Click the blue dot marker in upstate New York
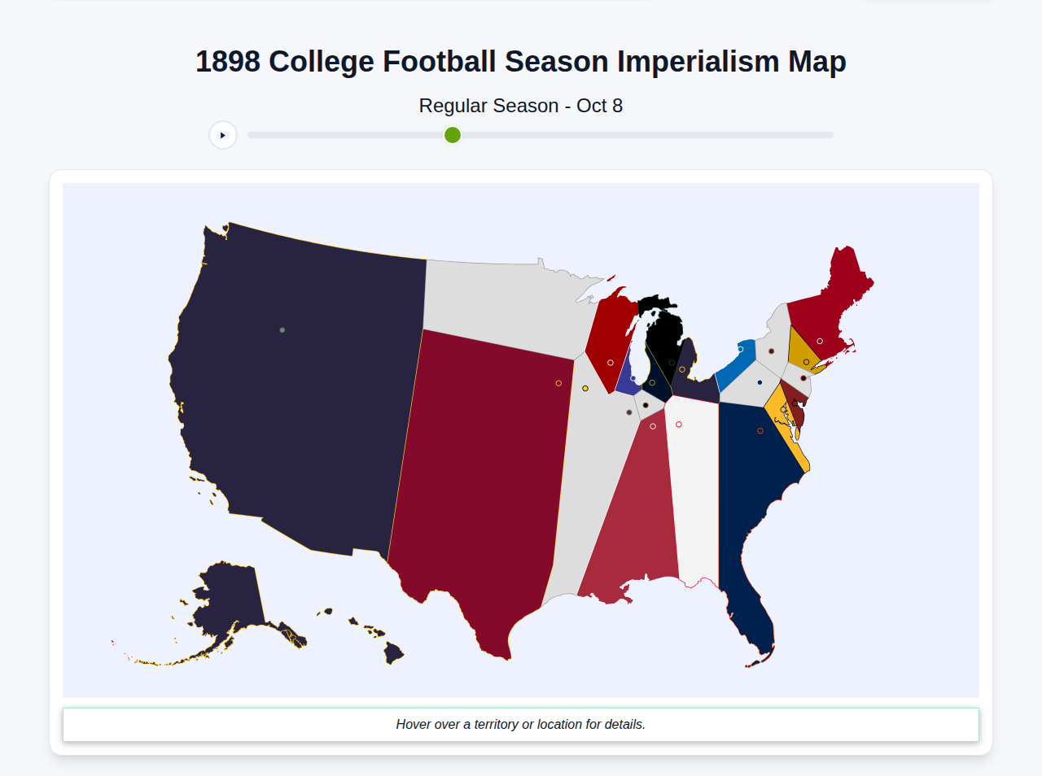 click(760, 382)
